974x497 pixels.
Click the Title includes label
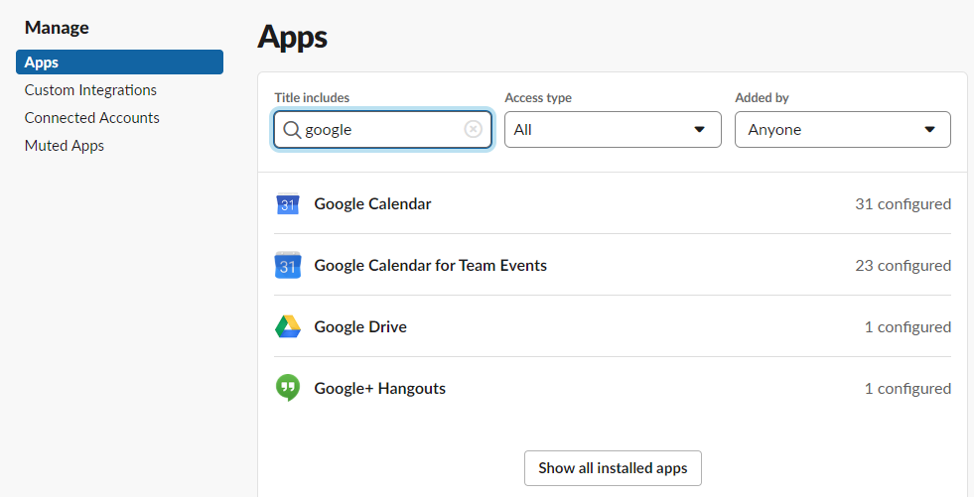point(312,97)
